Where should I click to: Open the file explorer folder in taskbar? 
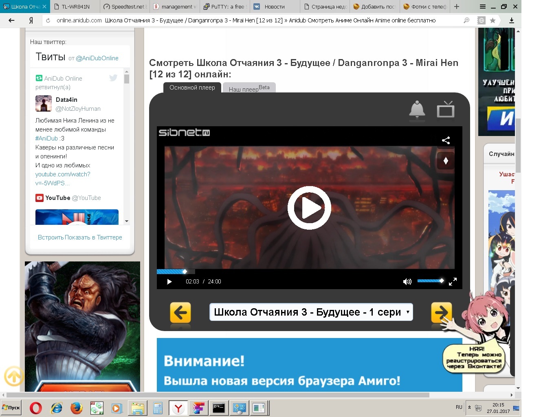(137, 408)
